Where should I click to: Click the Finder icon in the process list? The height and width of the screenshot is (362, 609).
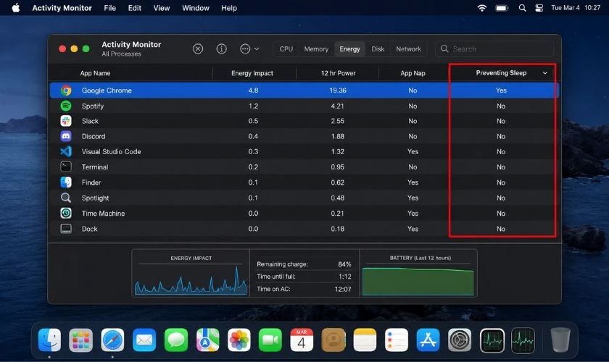pyautogui.click(x=66, y=182)
